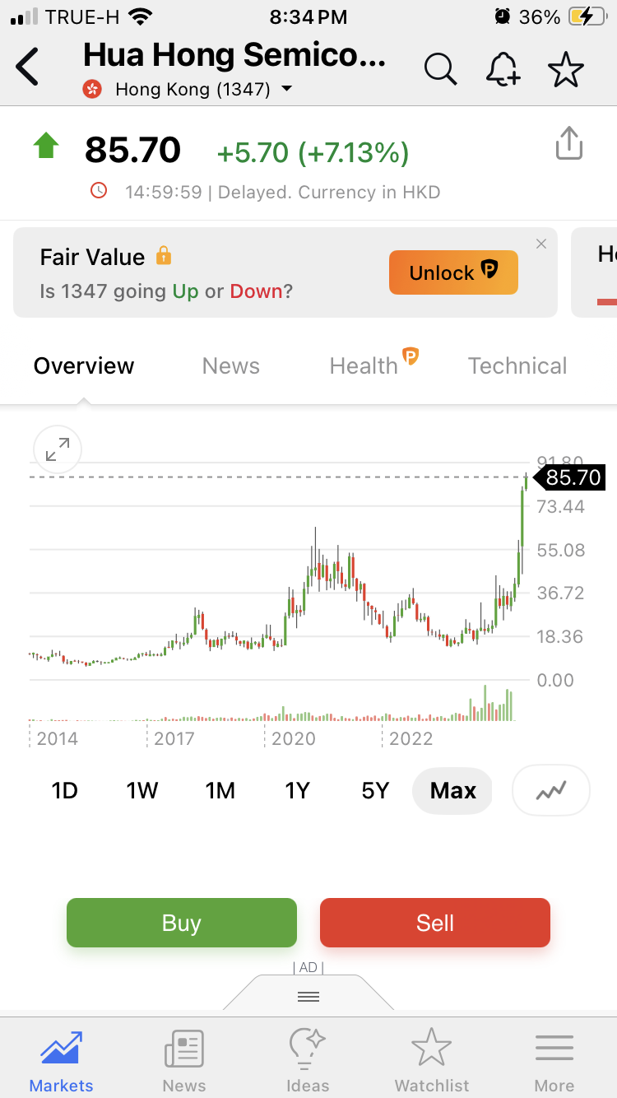The image size is (617, 1098).
Task: Open the Technical tab
Action: point(517,366)
